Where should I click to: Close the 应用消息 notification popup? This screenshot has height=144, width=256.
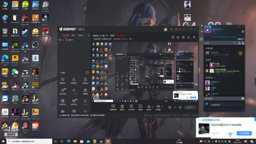(251, 116)
